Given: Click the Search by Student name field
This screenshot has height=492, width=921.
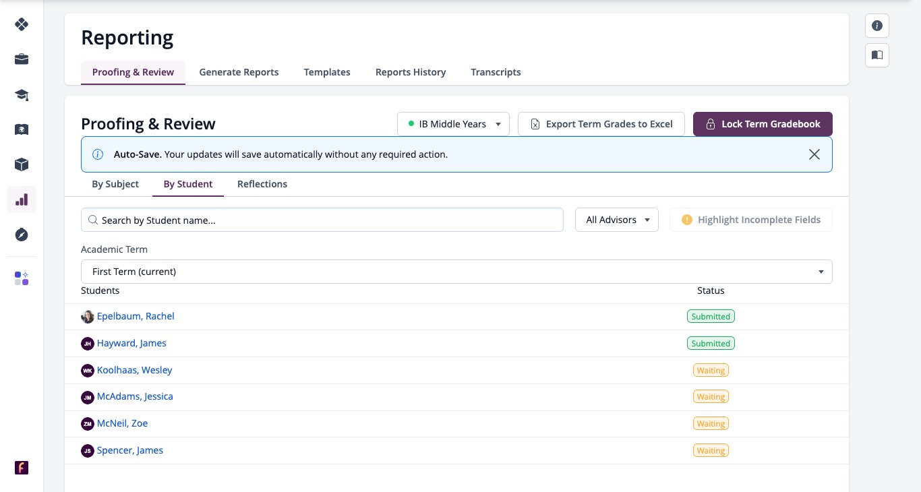Looking at the screenshot, I should click(322, 220).
